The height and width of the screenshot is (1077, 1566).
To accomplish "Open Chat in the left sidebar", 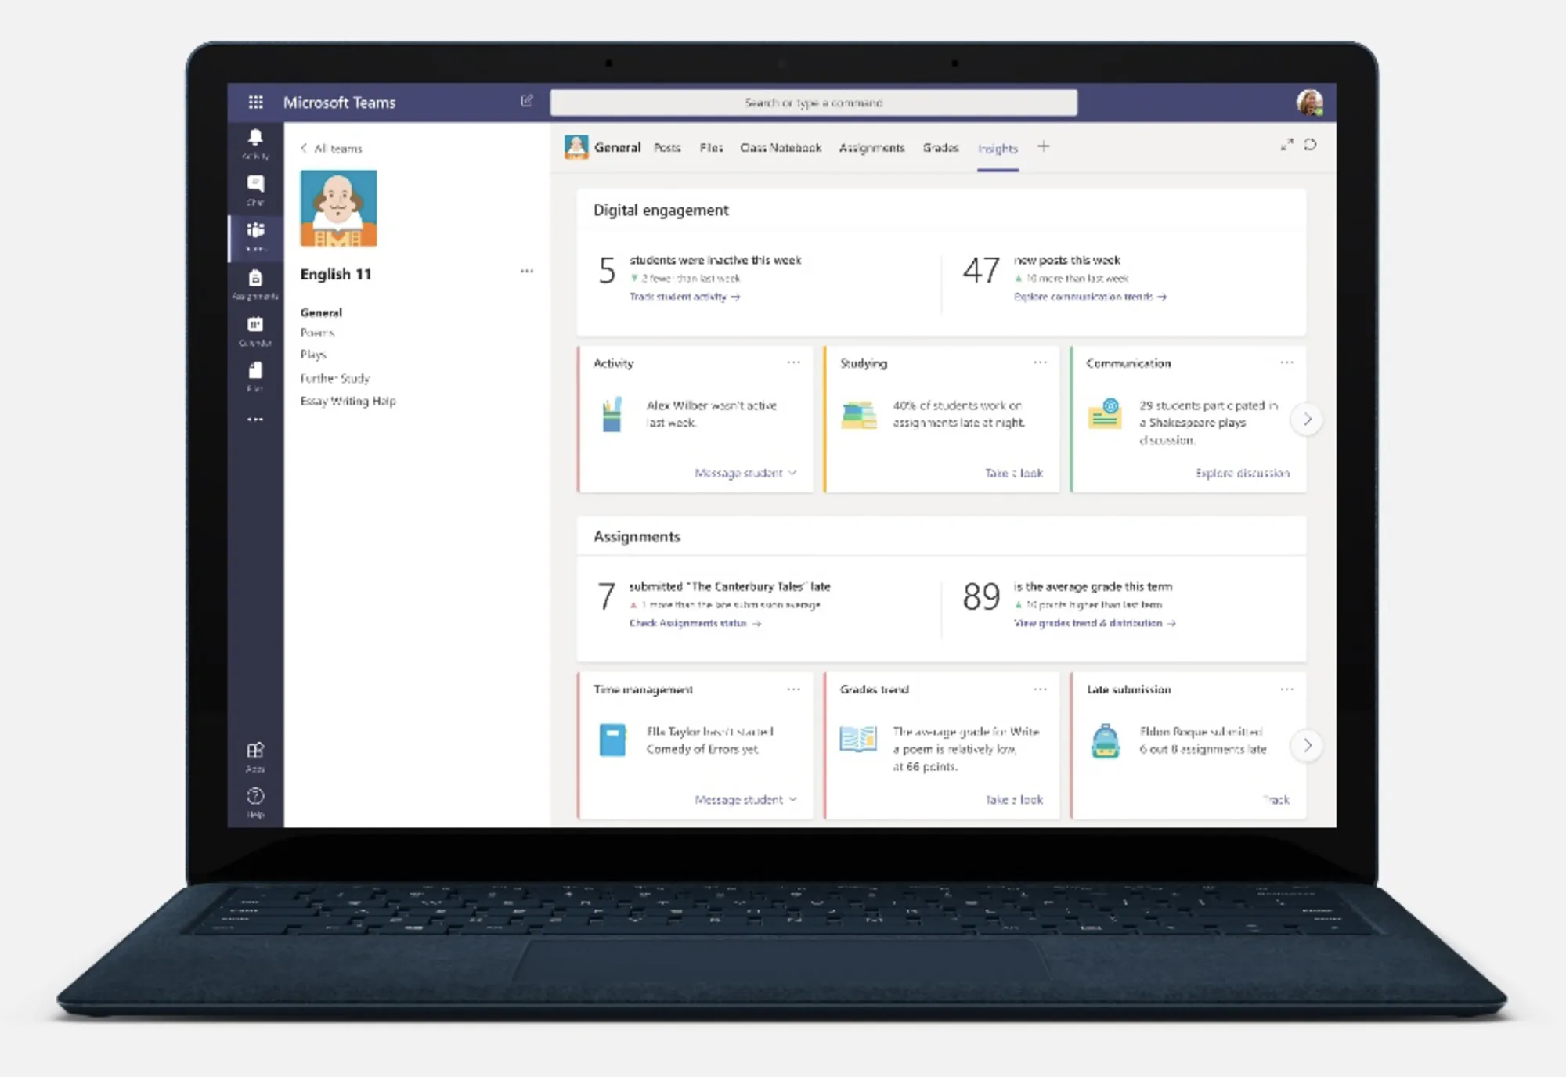I will pos(255,189).
